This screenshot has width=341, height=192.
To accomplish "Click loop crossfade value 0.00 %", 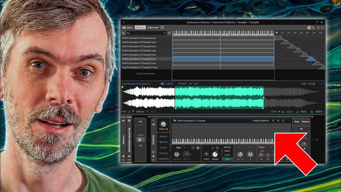I will point(319,112).
